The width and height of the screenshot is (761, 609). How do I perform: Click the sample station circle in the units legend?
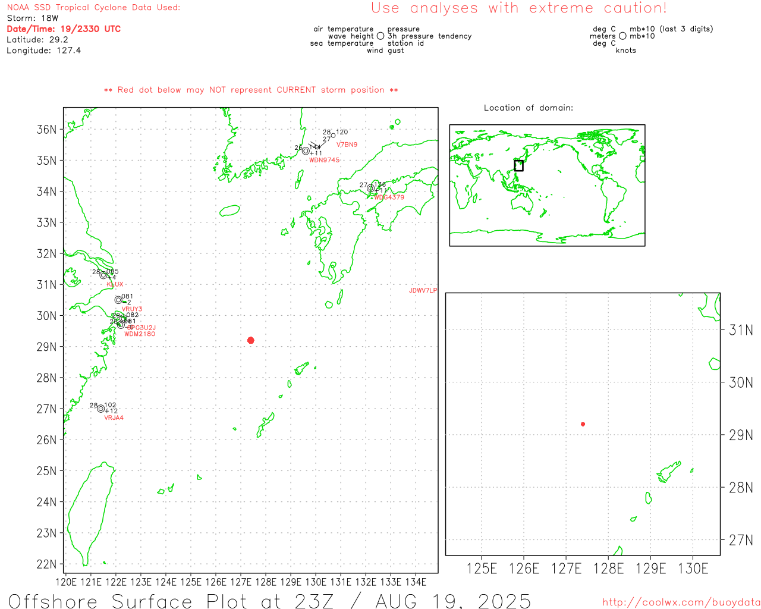[x=622, y=36]
